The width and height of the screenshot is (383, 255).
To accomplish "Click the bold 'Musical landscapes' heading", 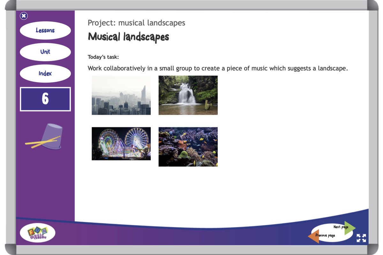I will [x=128, y=37].
